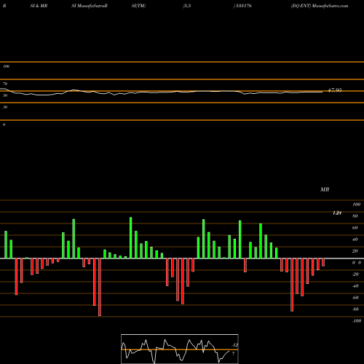Click the RSI axis label 30
This screenshot has width=364, height=364.
[x=5, y=107]
